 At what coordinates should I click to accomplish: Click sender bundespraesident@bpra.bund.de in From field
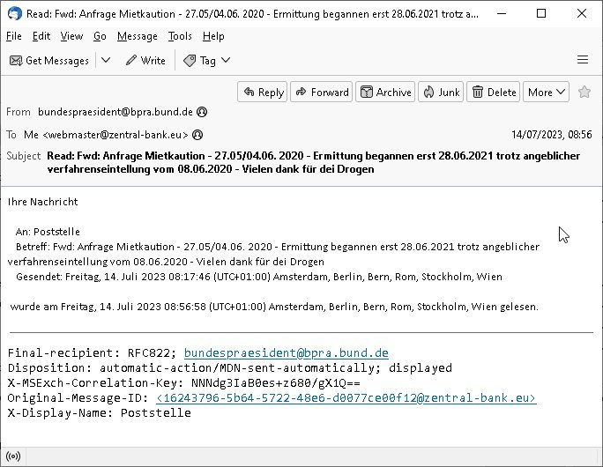coord(115,112)
